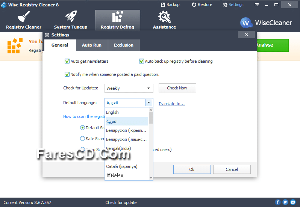
Task: Open the Assistance module
Action: pyautogui.click(x=164, y=20)
